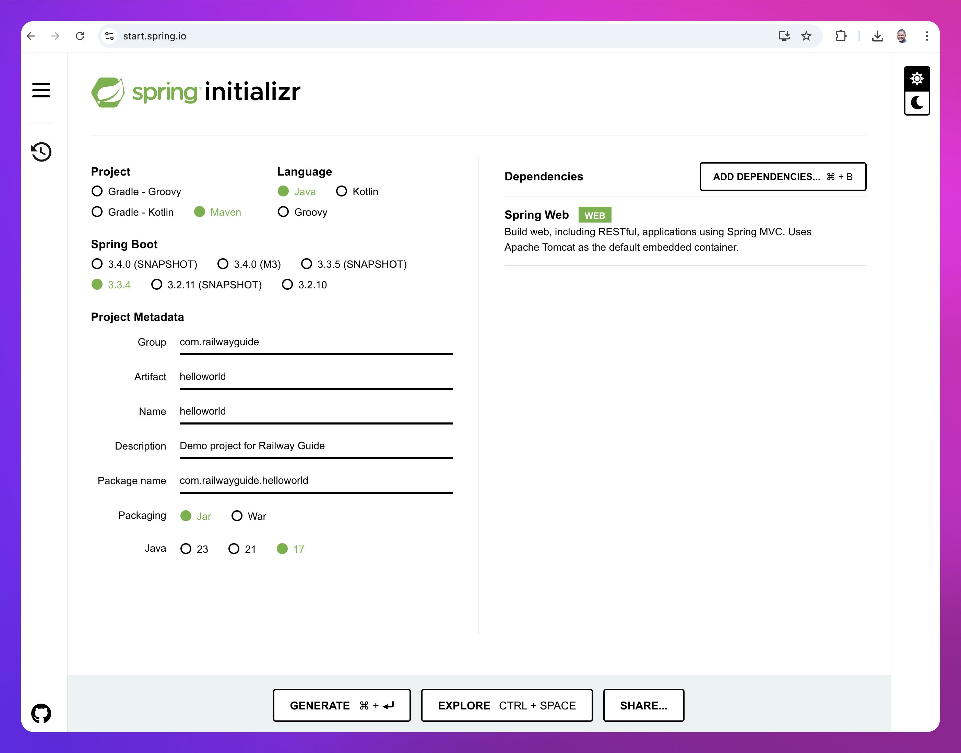
Task: Select Java version 21
Action: 242,549
